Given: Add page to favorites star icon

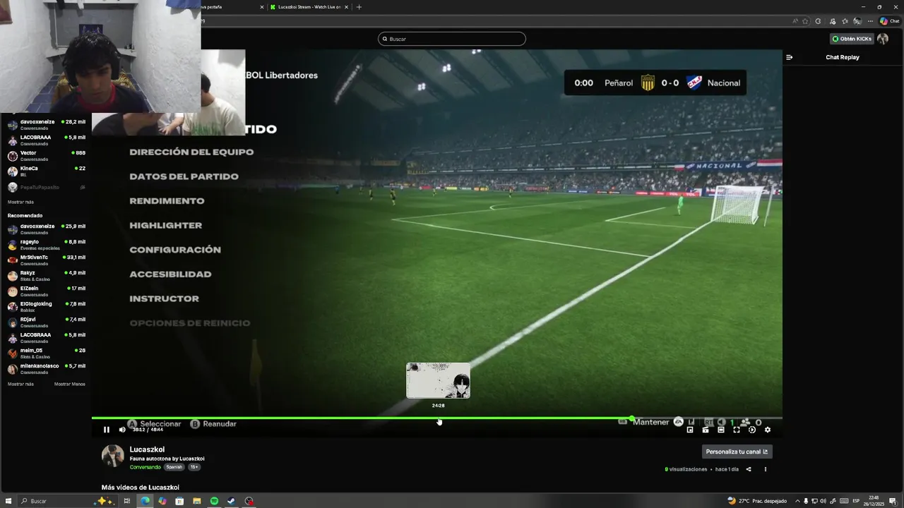Looking at the screenshot, I should click(805, 21).
